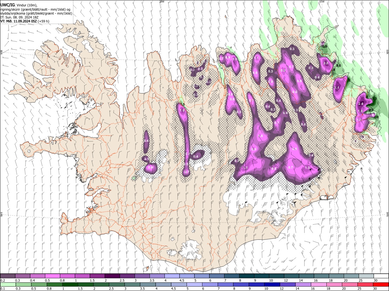Select the 7 blue swatch, bottom legend bar

pos(225,284)
